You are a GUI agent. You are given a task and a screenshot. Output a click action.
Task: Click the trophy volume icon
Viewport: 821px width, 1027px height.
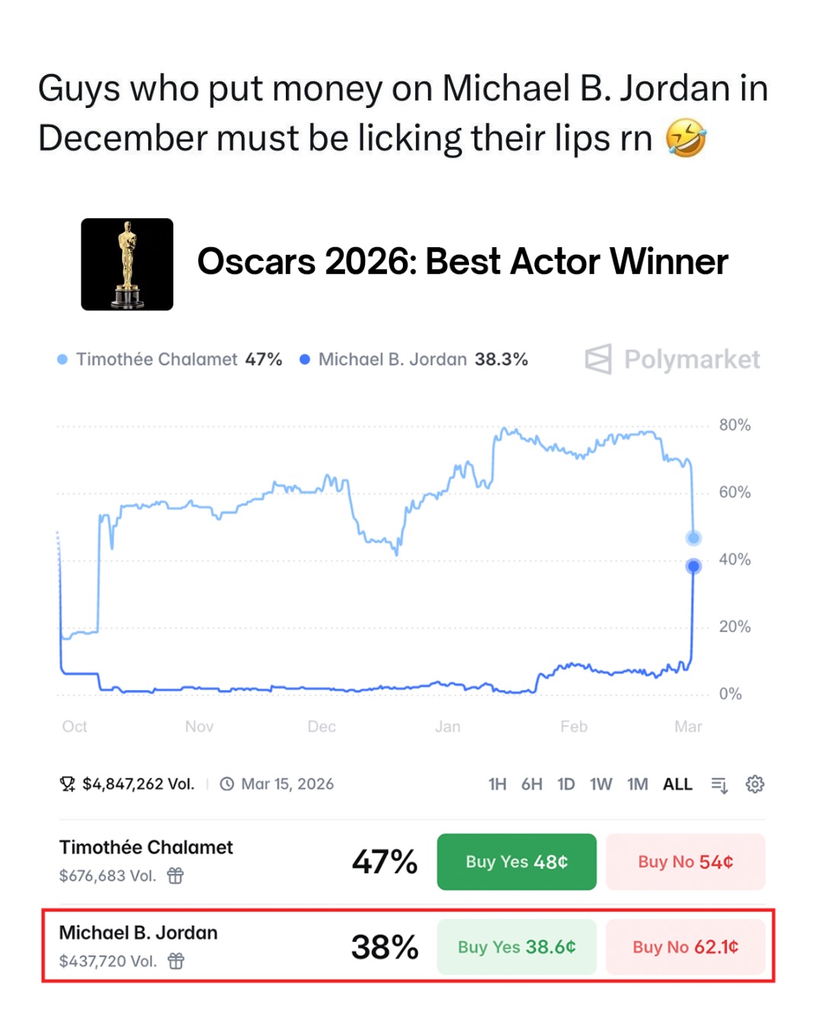pyautogui.click(x=68, y=784)
